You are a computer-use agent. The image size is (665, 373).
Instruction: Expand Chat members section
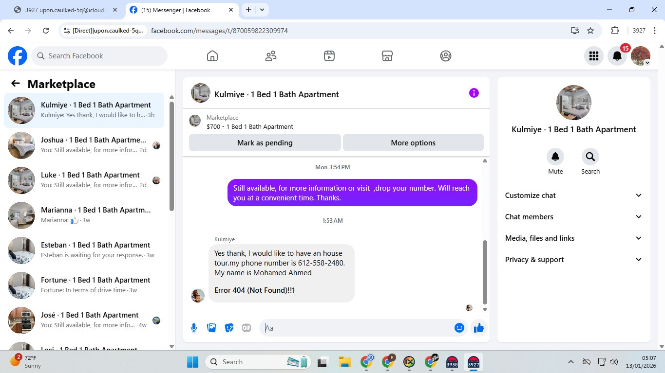coord(574,217)
